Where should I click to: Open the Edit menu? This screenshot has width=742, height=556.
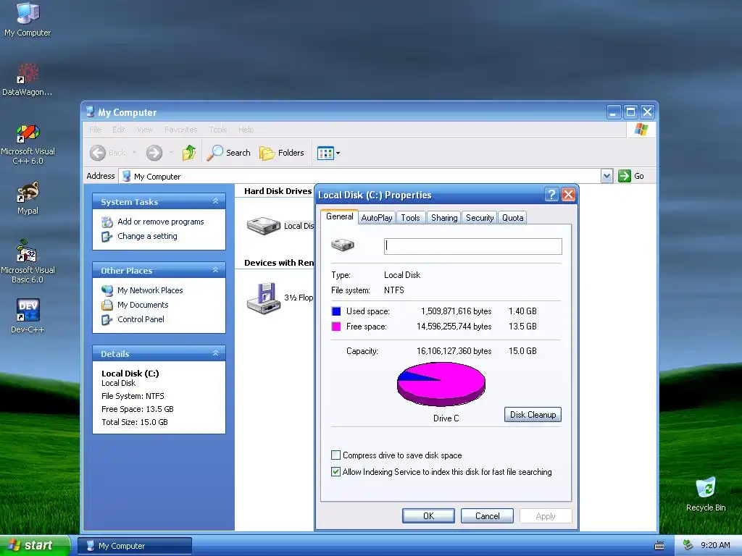tap(119, 130)
